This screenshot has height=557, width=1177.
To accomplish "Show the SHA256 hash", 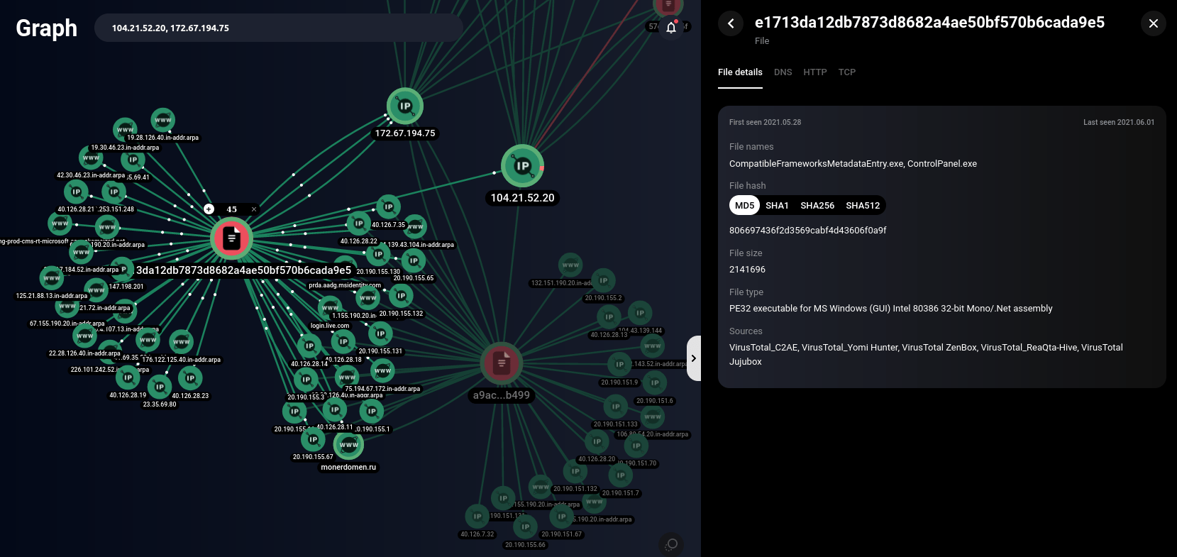I will (x=817, y=206).
